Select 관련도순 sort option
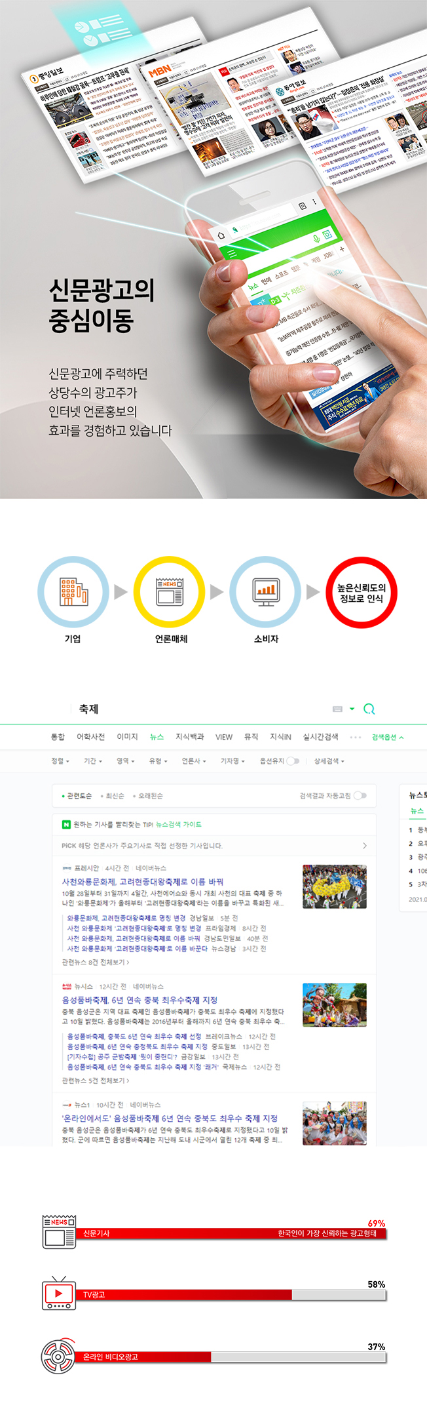The width and height of the screenshot is (427, 1428). click(77, 796)
